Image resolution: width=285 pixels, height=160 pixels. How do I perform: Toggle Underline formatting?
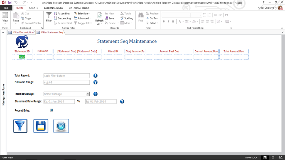pos(173,21)
